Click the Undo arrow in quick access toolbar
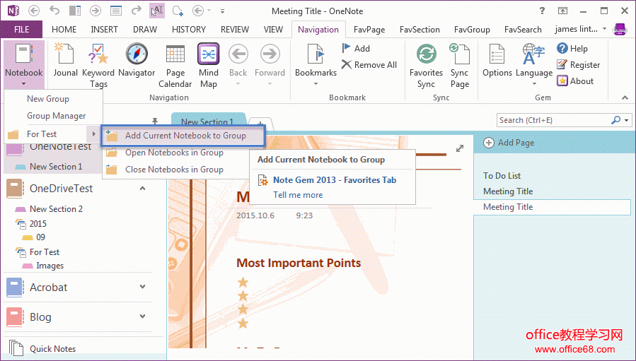 (54, 11)
